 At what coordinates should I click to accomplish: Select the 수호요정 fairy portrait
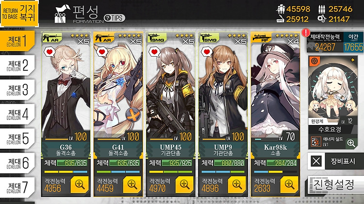pos(333,91)
